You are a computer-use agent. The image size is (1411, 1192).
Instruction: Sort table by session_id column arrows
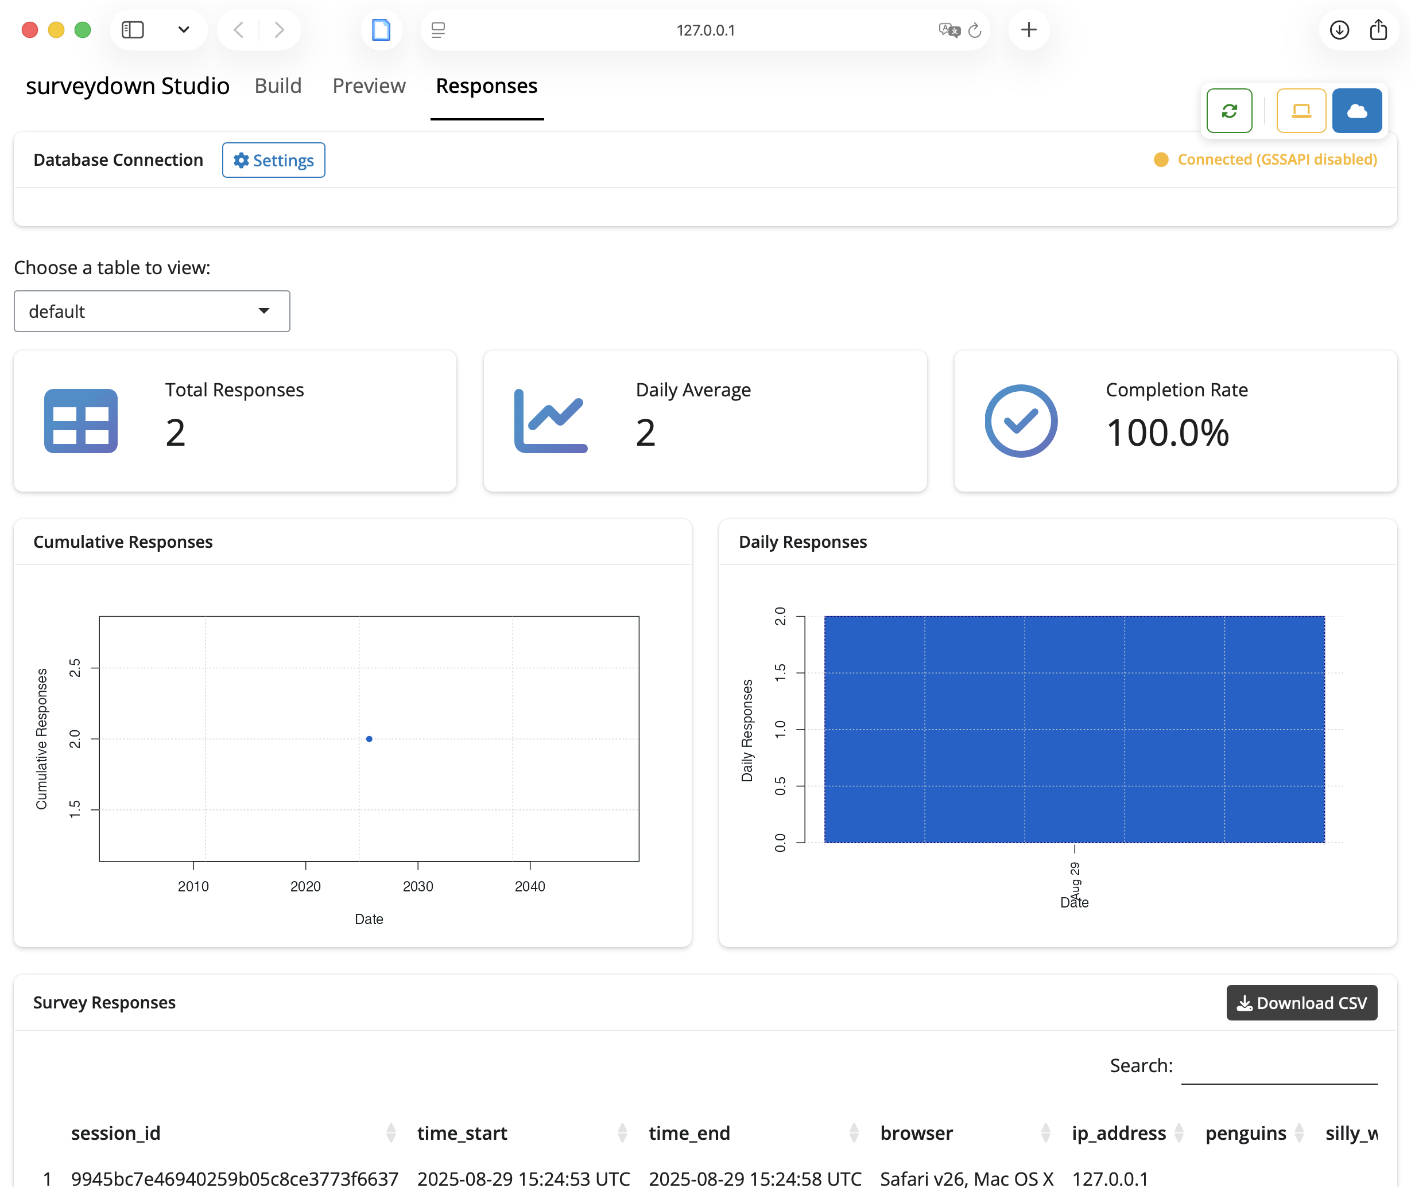[391, 1133]
